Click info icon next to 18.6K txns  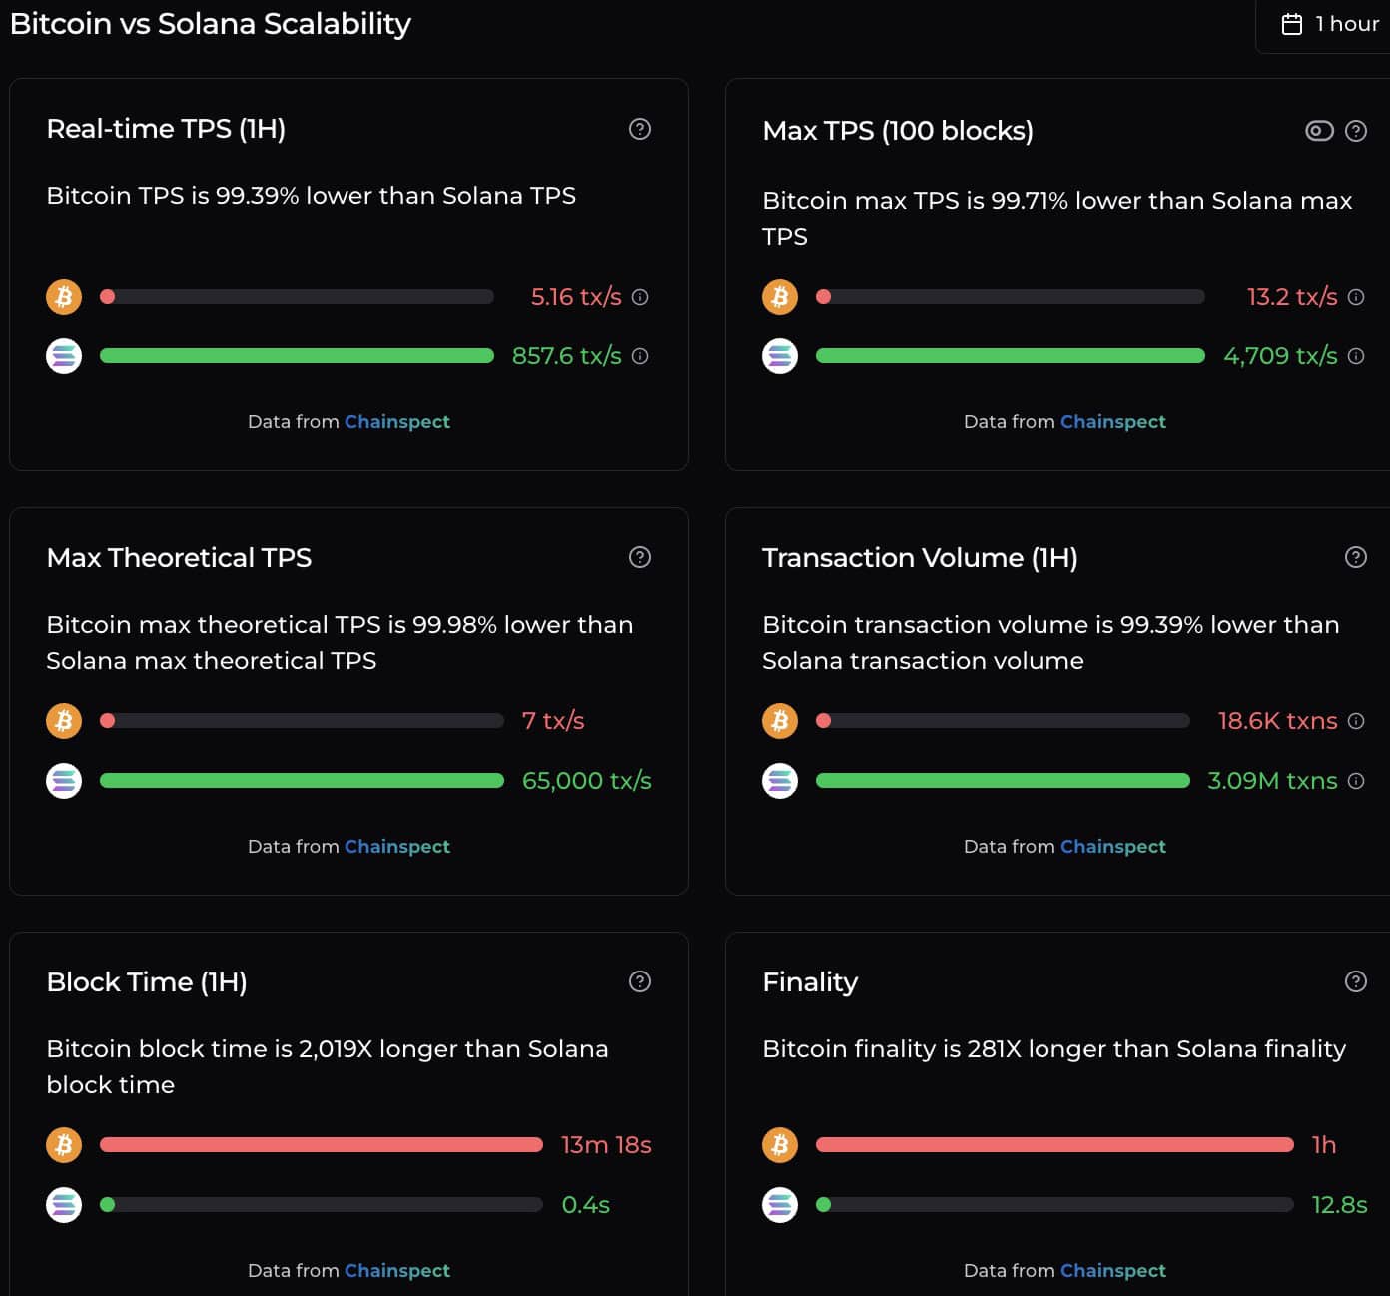(1356, 721)
